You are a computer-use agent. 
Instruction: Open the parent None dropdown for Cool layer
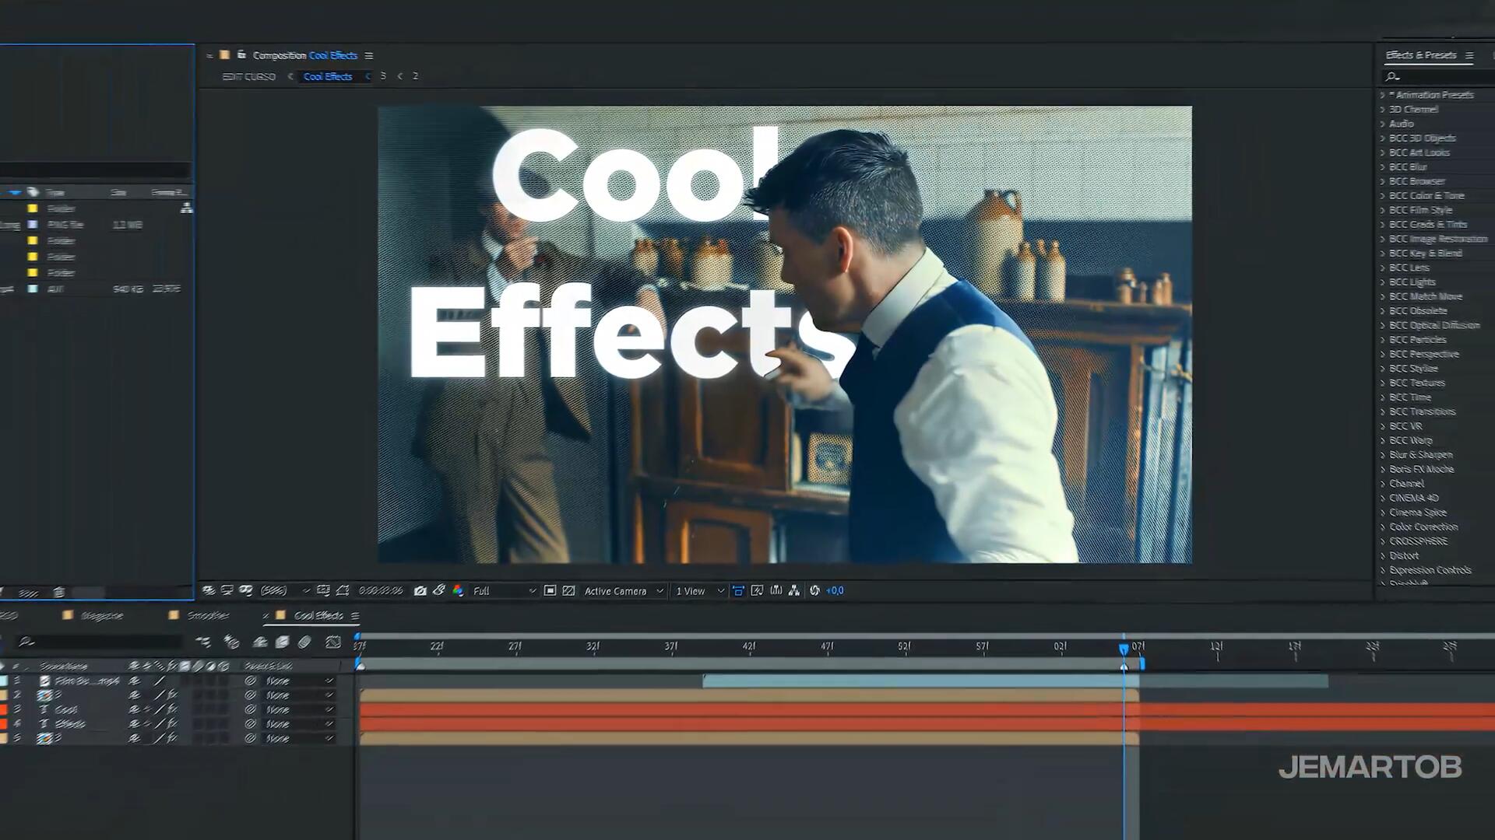299,709
